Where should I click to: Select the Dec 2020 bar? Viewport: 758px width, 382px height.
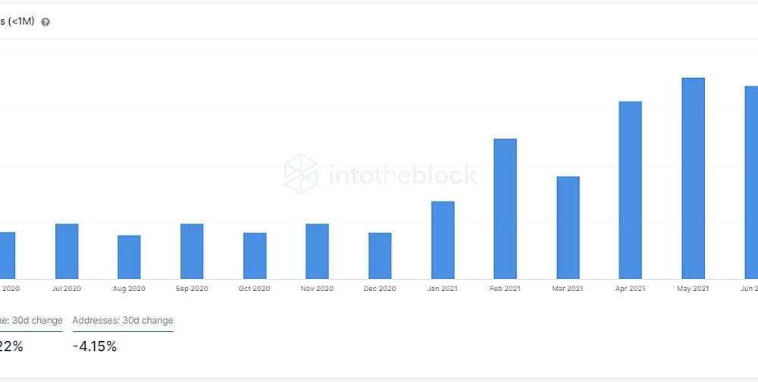pyautogui.click(x=380, y=255)
